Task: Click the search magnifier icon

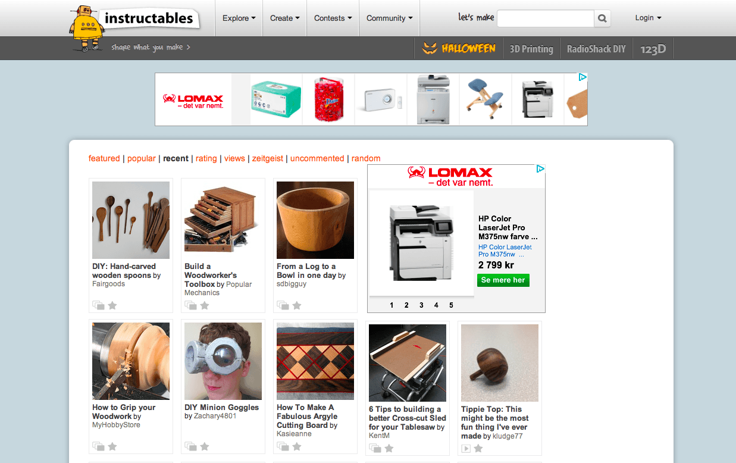Action: (602, 18)
